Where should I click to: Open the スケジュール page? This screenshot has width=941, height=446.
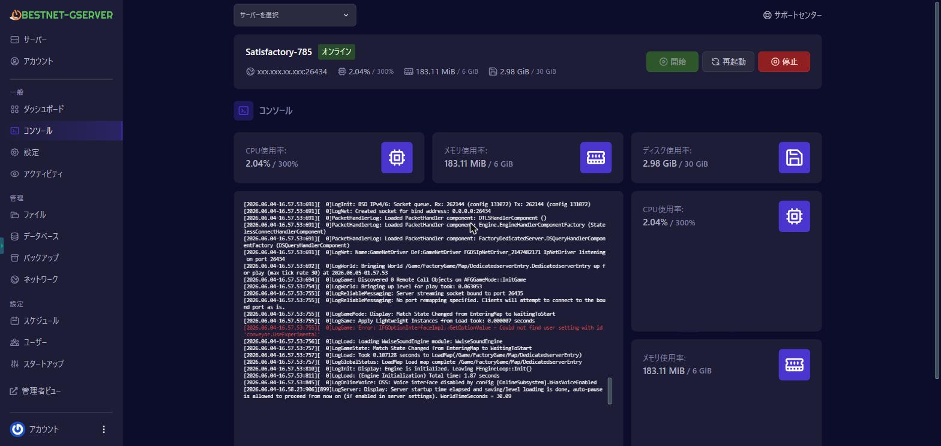click(x=61, y=321)
